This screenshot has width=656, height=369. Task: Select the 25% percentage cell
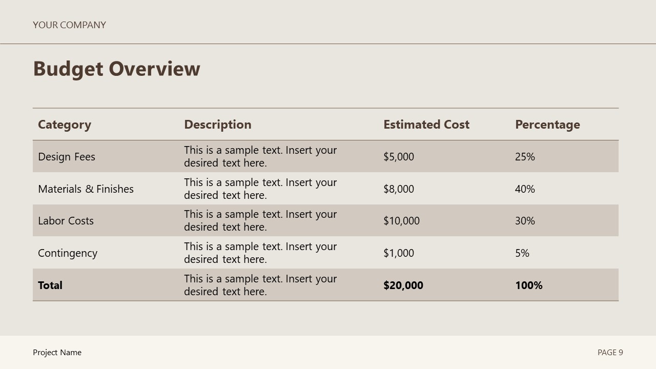point(525,157)
